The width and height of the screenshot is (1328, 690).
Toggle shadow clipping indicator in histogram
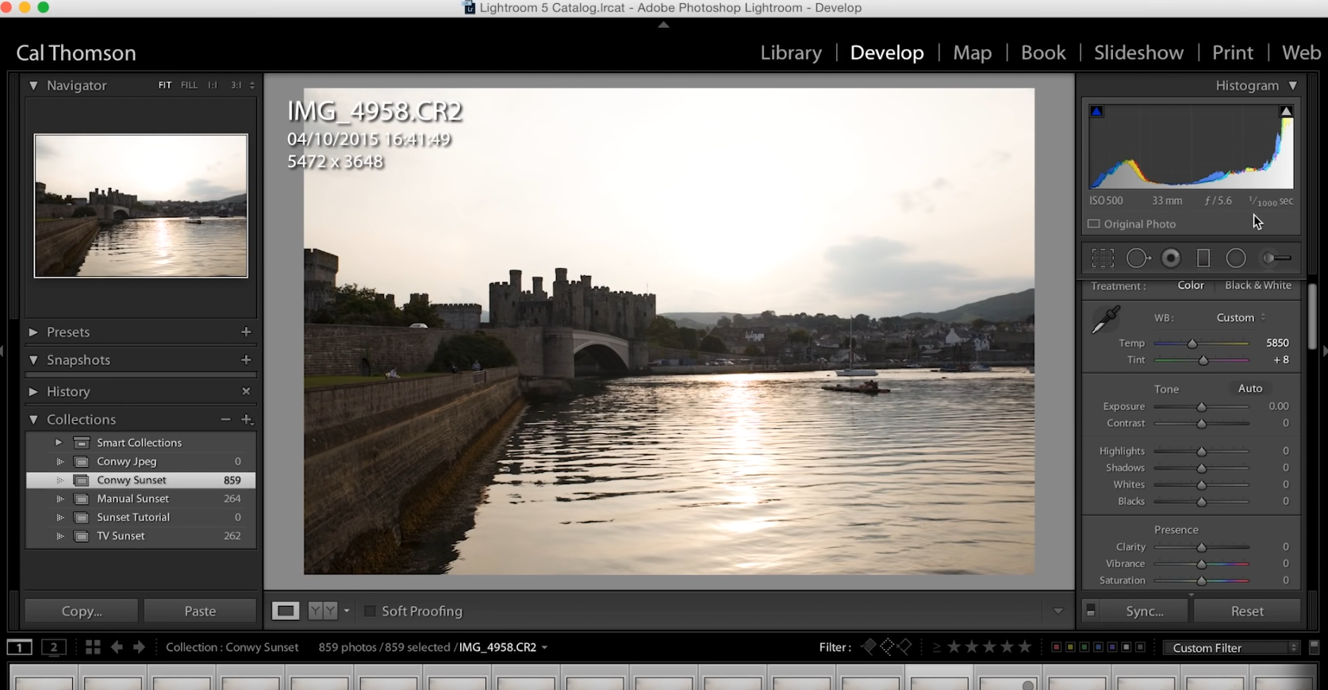(x=1096, y=112)
